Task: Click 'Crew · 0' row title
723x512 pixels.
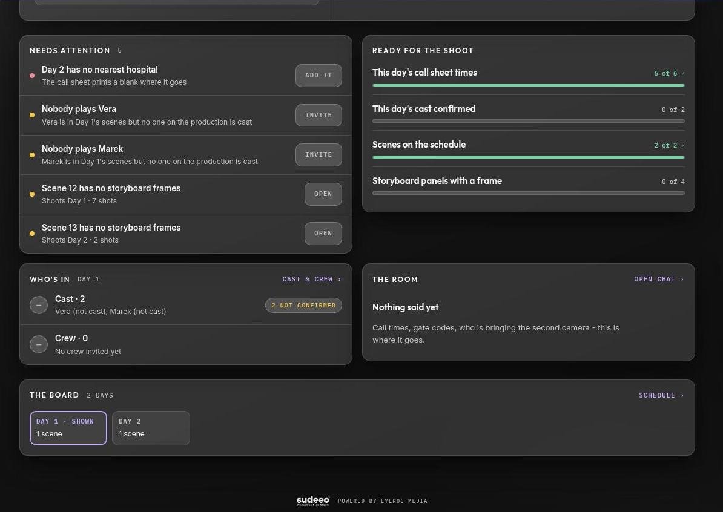Action: click(x=71, y=338)
